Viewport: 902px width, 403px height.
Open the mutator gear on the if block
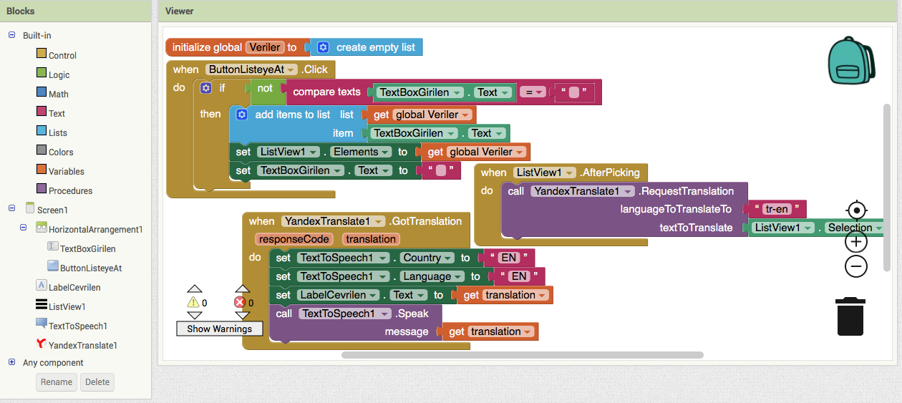pos(206,88)
